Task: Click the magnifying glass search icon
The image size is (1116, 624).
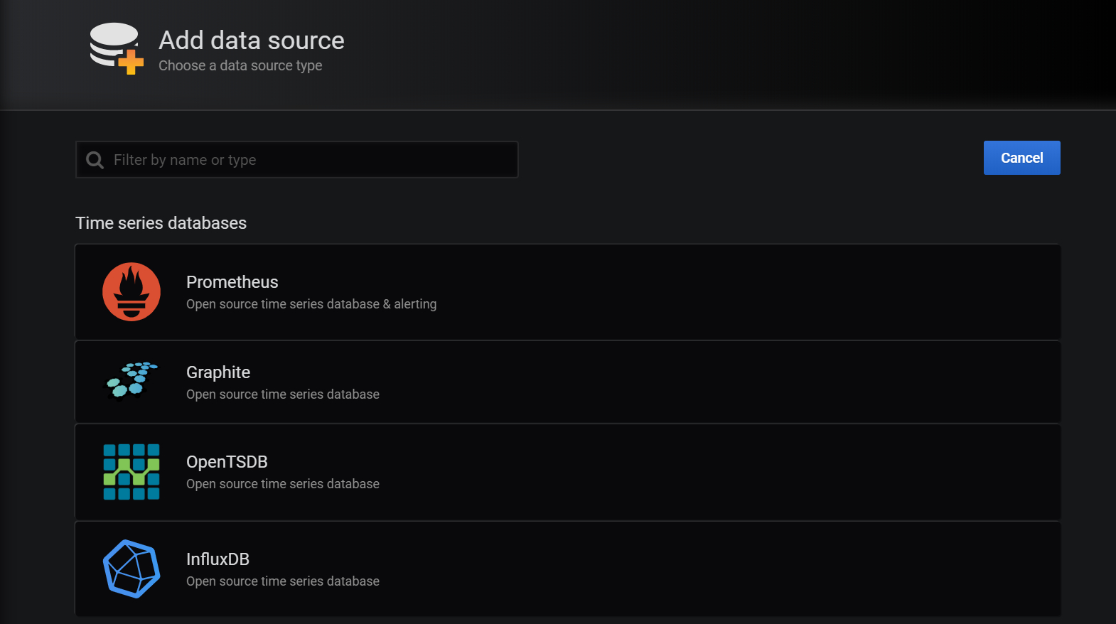Action: tap(95, 160)
